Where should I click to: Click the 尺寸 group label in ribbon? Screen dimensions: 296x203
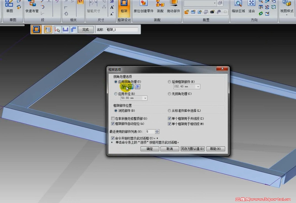click(101, 20)
